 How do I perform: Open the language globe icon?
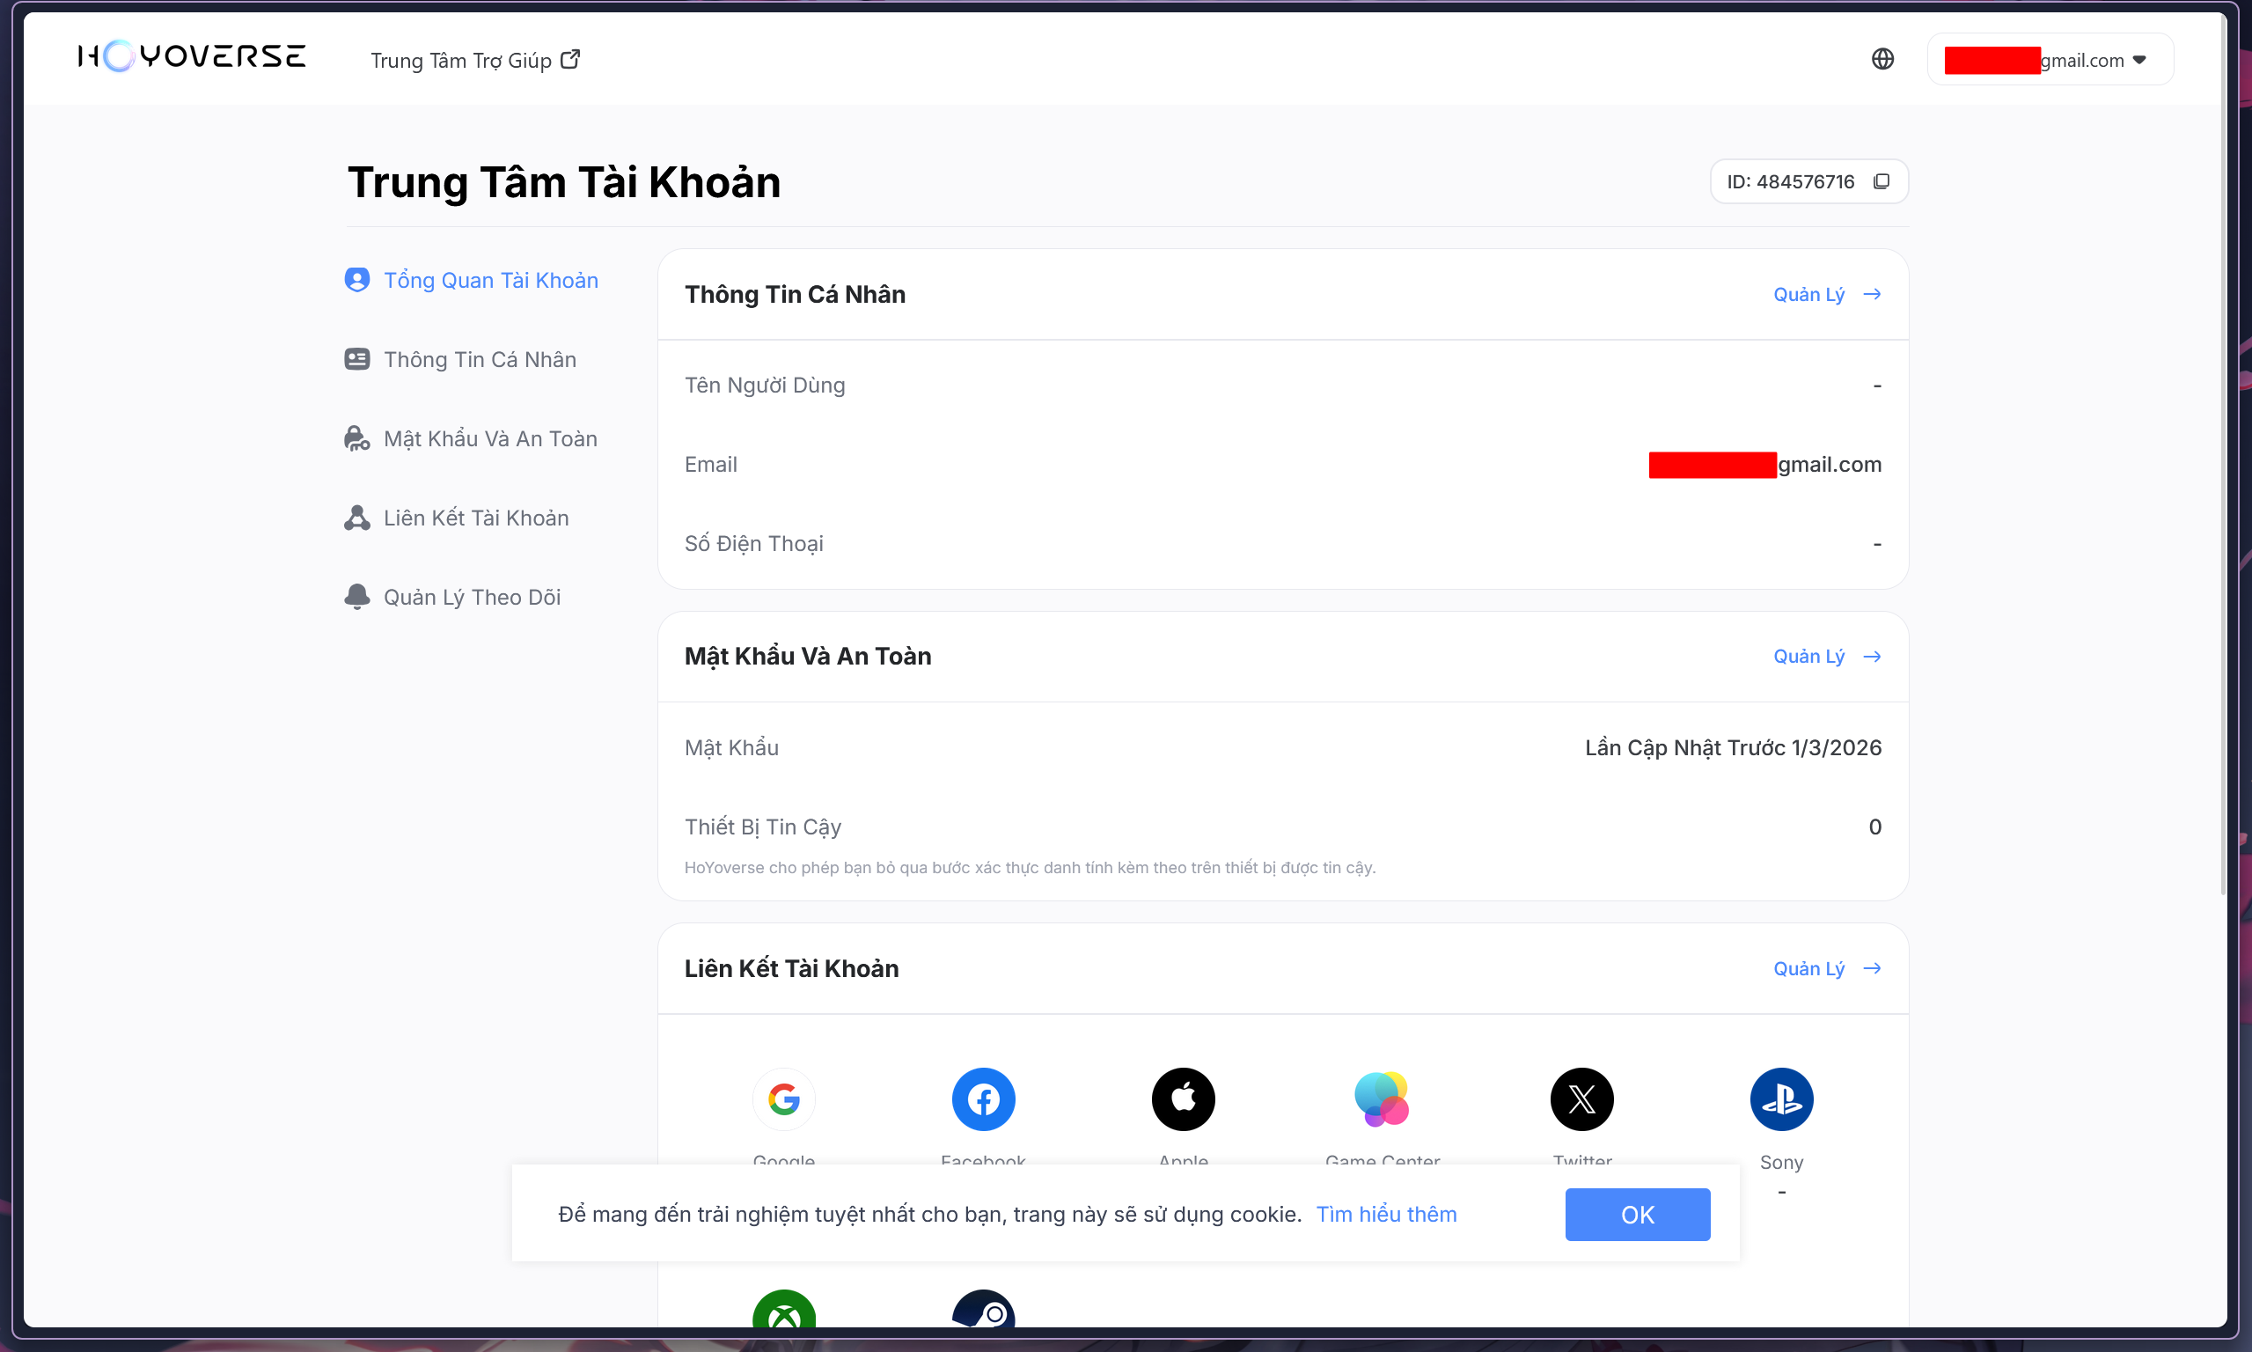[1882, 59]
